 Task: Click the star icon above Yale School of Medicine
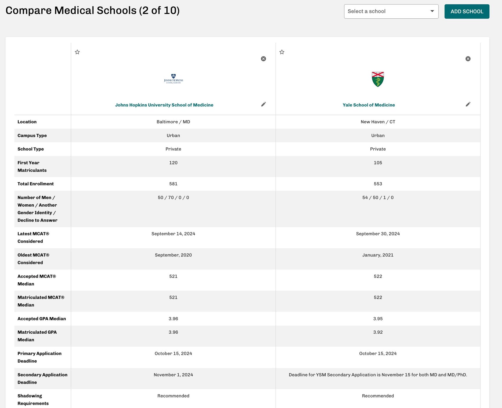pos(282,52)
